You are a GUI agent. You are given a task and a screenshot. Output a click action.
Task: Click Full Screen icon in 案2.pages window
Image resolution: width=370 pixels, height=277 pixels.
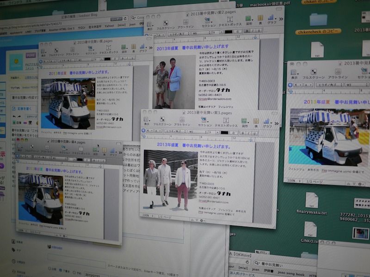click(x=166, y=23)
